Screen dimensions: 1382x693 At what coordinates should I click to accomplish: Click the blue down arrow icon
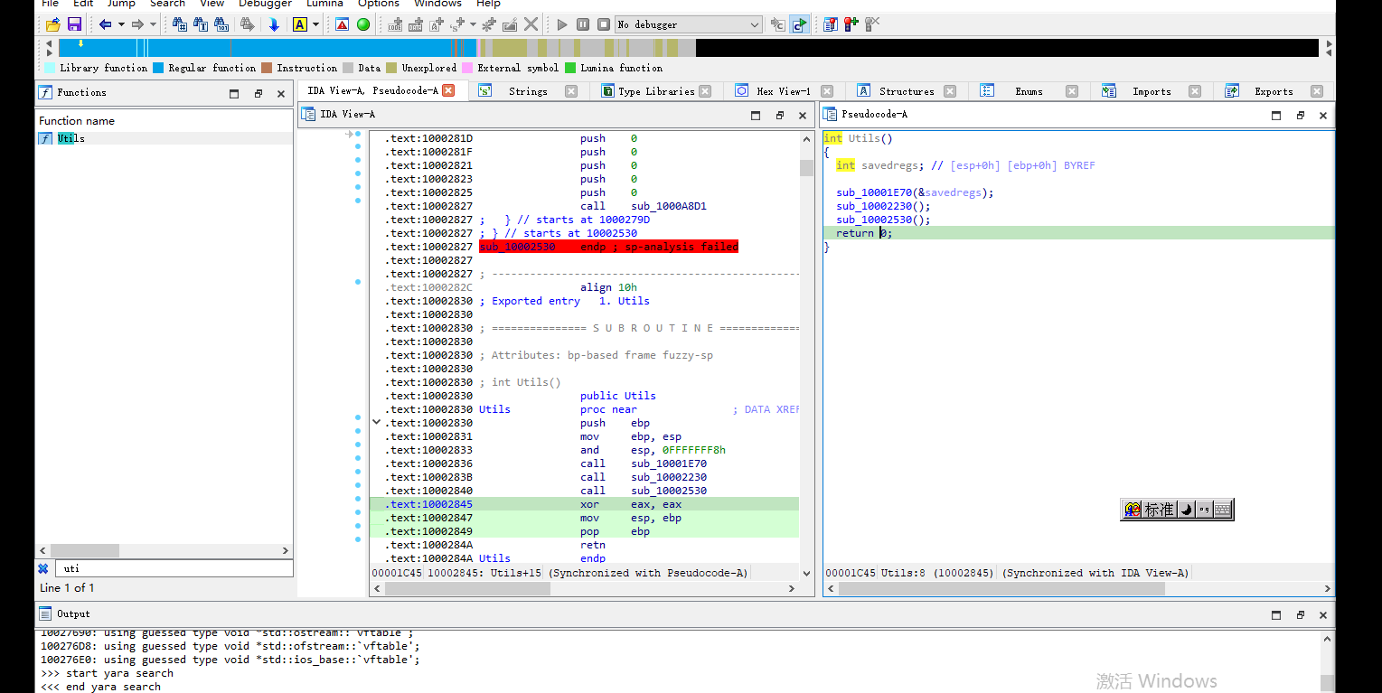click(x=273, y=24)
